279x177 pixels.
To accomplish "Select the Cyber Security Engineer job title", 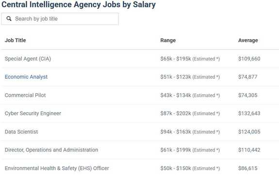I will click(33, 113).
